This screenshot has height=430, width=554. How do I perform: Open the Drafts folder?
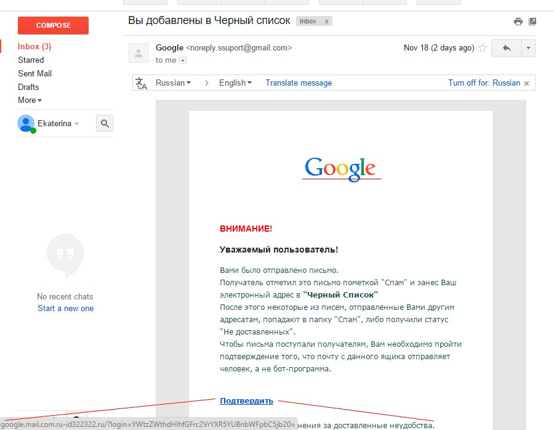(x=28, y=87)
